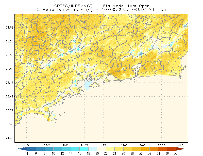Click the dark red 36-38 legend swatch
The image size is (203, 156).
coord(172,149)
